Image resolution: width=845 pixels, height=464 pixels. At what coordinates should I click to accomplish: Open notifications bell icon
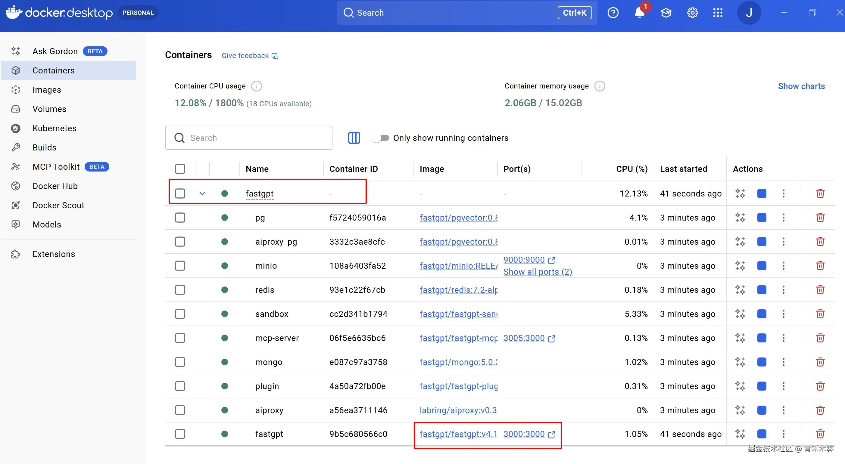tap(639, 12)
